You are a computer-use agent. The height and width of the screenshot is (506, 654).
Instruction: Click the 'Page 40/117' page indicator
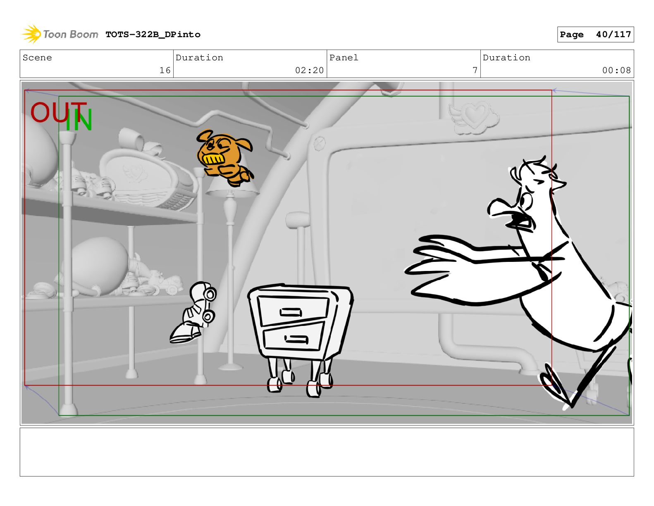pos(595,35)
